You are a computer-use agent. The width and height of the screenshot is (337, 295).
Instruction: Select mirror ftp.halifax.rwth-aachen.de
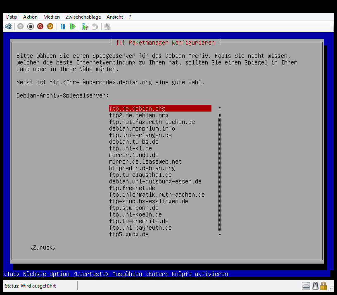[x=152, y=122]
